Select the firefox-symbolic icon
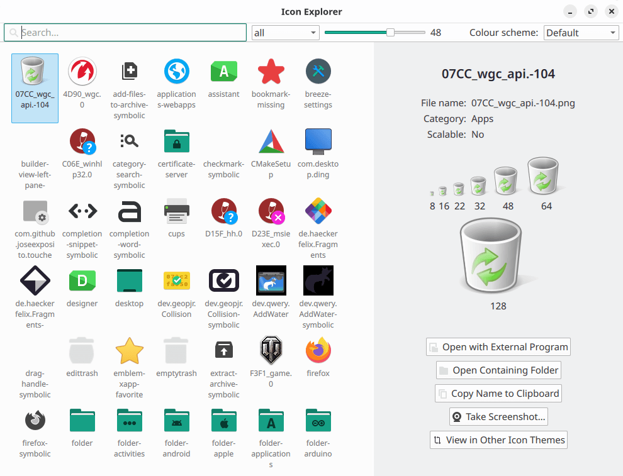Screen dimensions: 623x476 click(x=35, y=421)
